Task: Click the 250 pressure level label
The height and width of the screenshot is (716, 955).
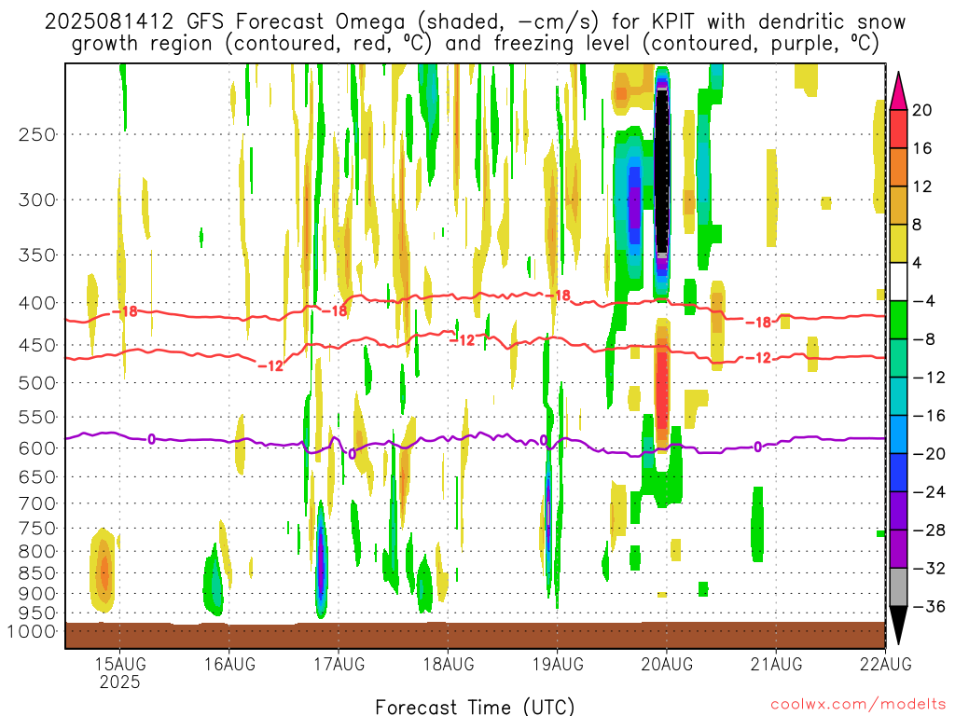Action: [x=37, y=134]
